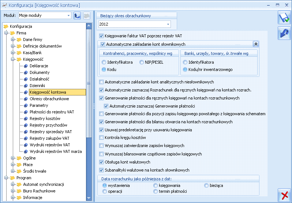Check Wymuszaj zatwierdzanie zapisów księgowych

pos(101,146)
